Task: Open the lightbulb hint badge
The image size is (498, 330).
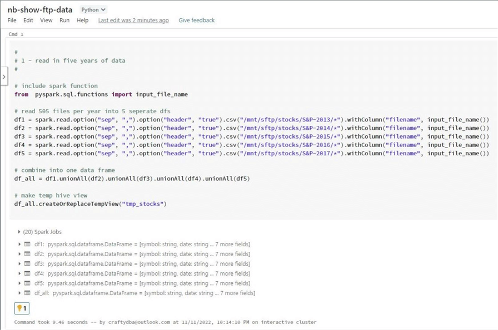Action: pyautogui.click(x=22, y=308)
